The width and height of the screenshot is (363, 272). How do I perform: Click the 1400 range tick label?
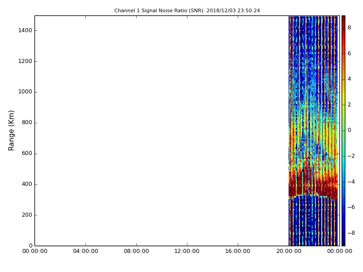click(25, 30)
